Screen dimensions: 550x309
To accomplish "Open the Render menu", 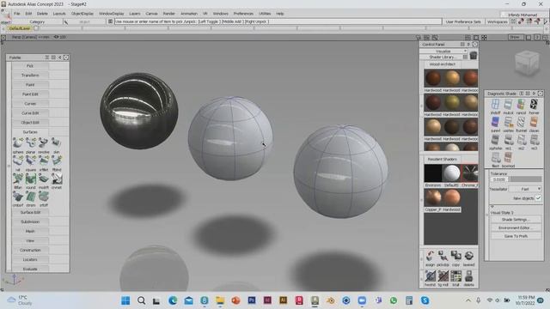I will click(168, 14).
